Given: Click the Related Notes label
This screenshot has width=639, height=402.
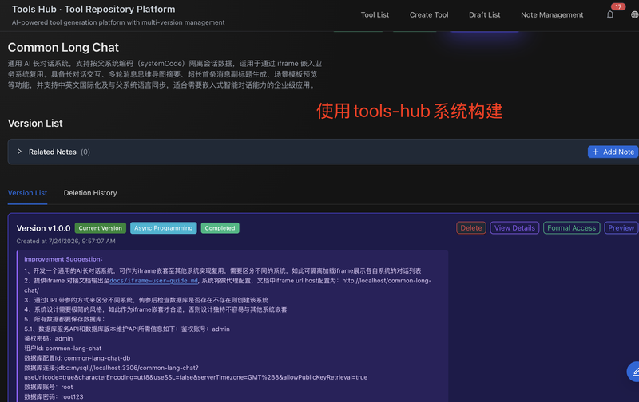Looking at the screenshot, I should [x=53, y=152].
